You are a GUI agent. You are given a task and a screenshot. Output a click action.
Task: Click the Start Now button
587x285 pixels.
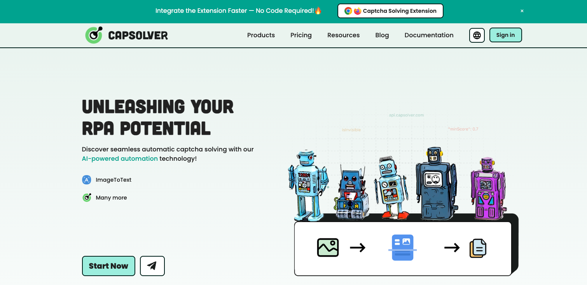coord(108,266)
